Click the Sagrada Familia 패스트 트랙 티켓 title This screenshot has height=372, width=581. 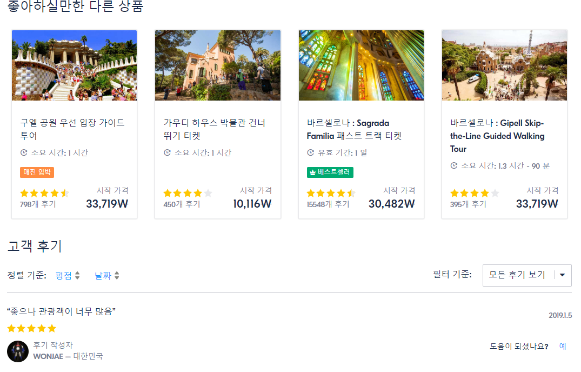[354, 129]
